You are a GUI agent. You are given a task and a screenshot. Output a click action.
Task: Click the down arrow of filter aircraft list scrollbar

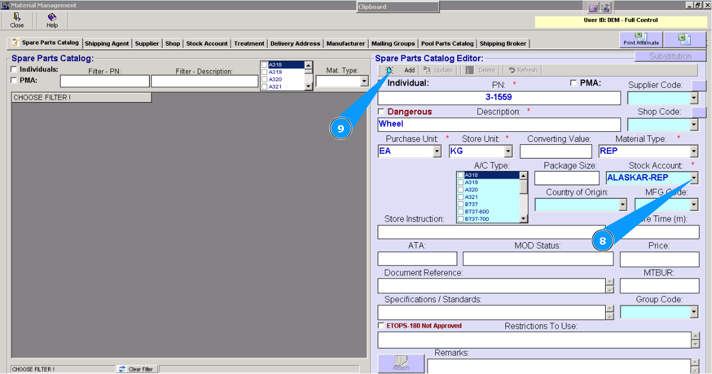click(308, 86)
